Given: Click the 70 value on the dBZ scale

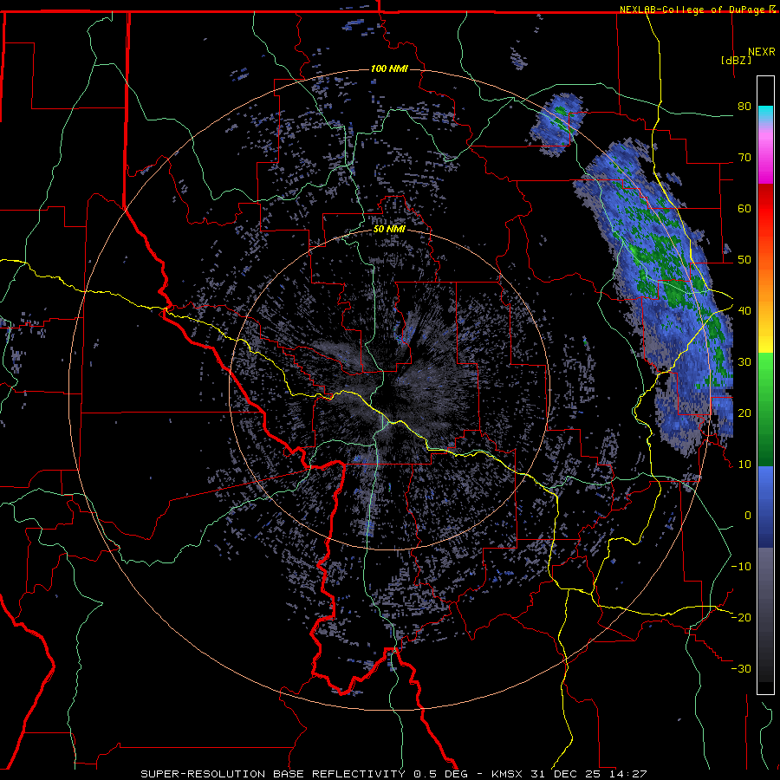Looking at the screenshot, I should [744, 157].
